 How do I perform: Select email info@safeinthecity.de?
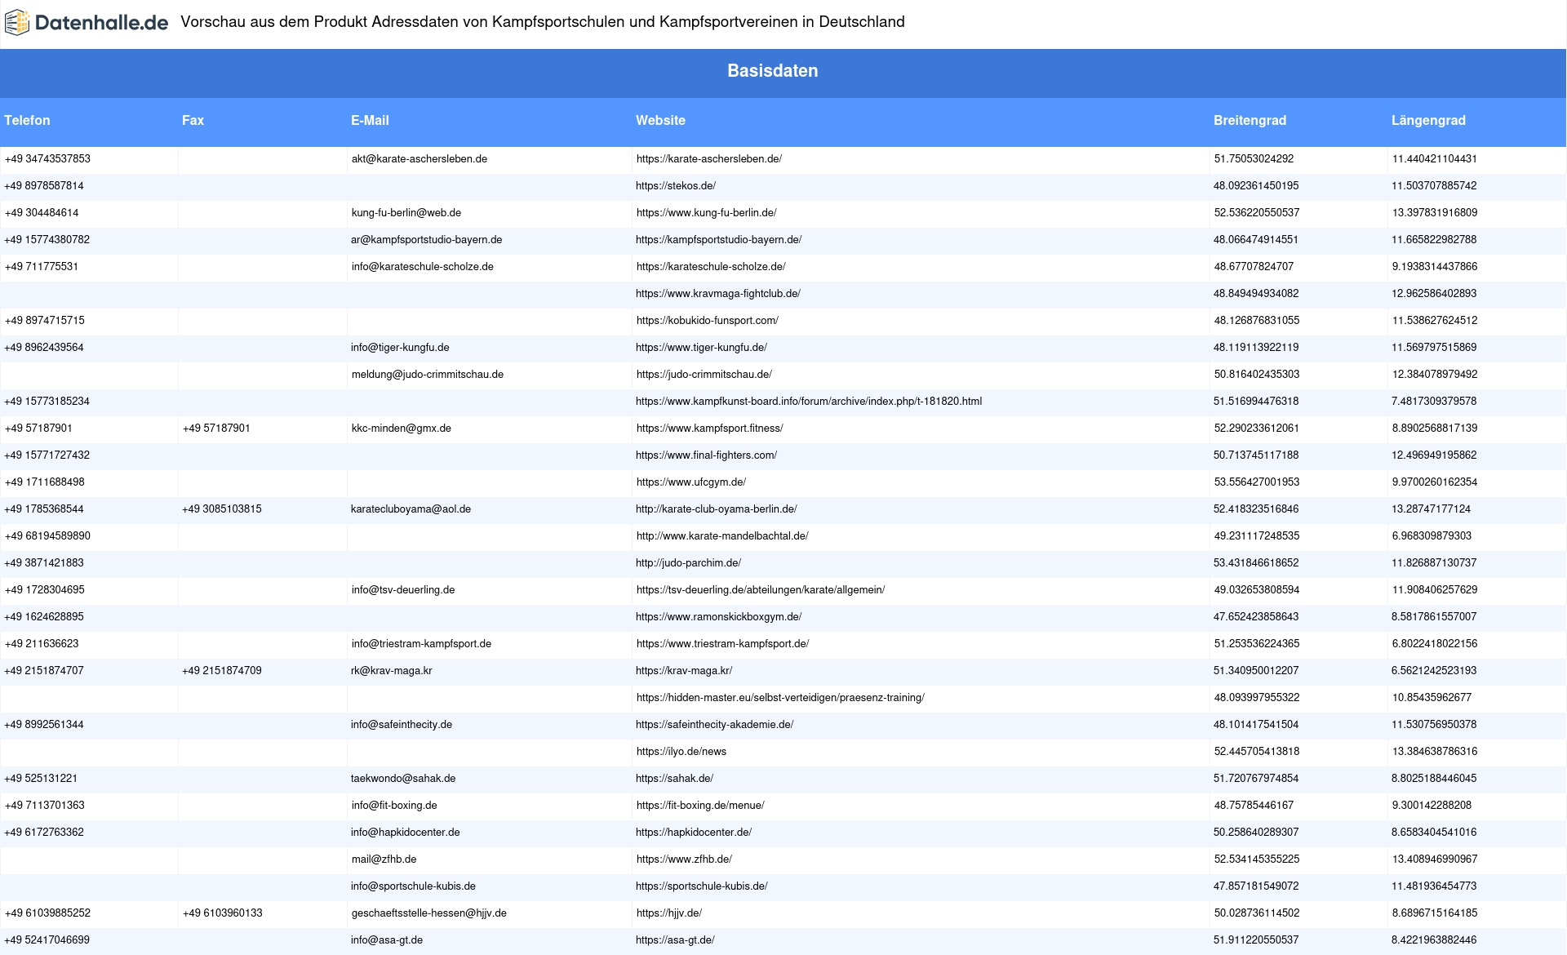coord(402,725)
